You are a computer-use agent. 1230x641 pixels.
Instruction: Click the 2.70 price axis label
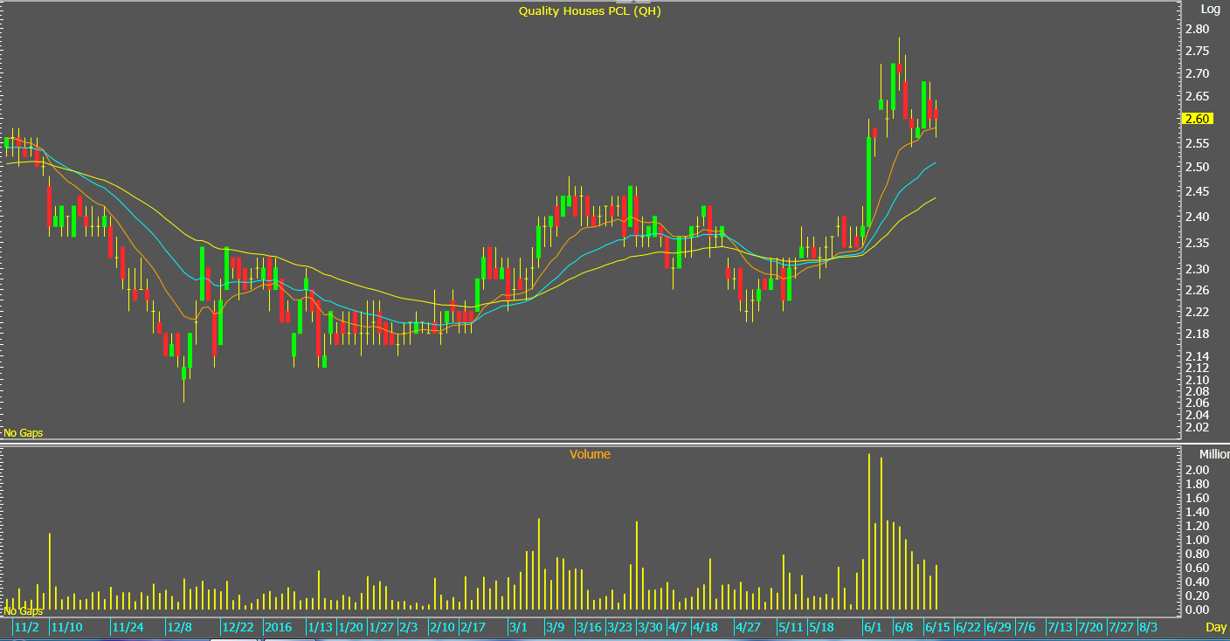click(x=1197, y=73)
